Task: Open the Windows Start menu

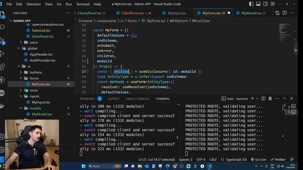Action: (83, 166)
